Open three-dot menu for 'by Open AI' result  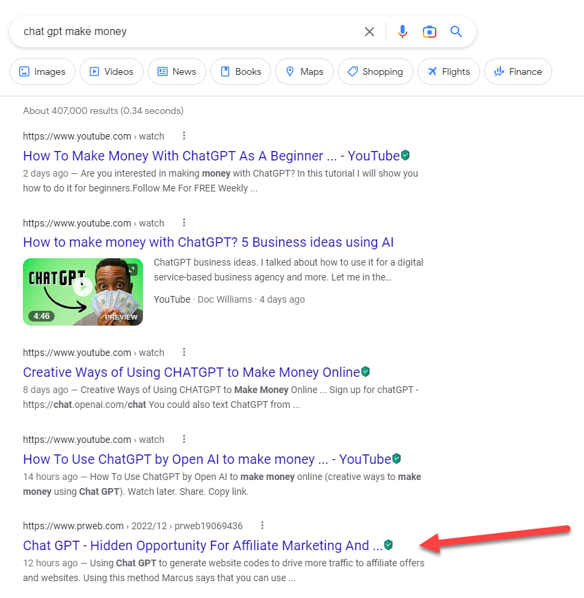(x=184, y=439)
